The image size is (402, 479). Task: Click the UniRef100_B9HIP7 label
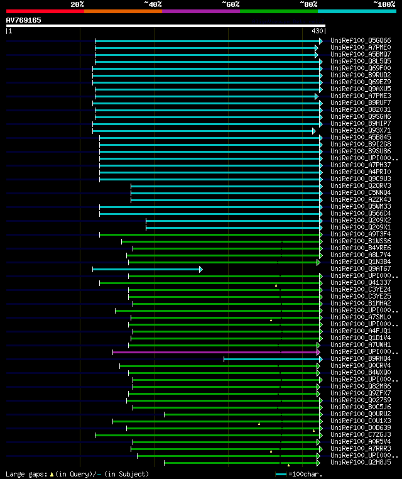click(361, 123)
